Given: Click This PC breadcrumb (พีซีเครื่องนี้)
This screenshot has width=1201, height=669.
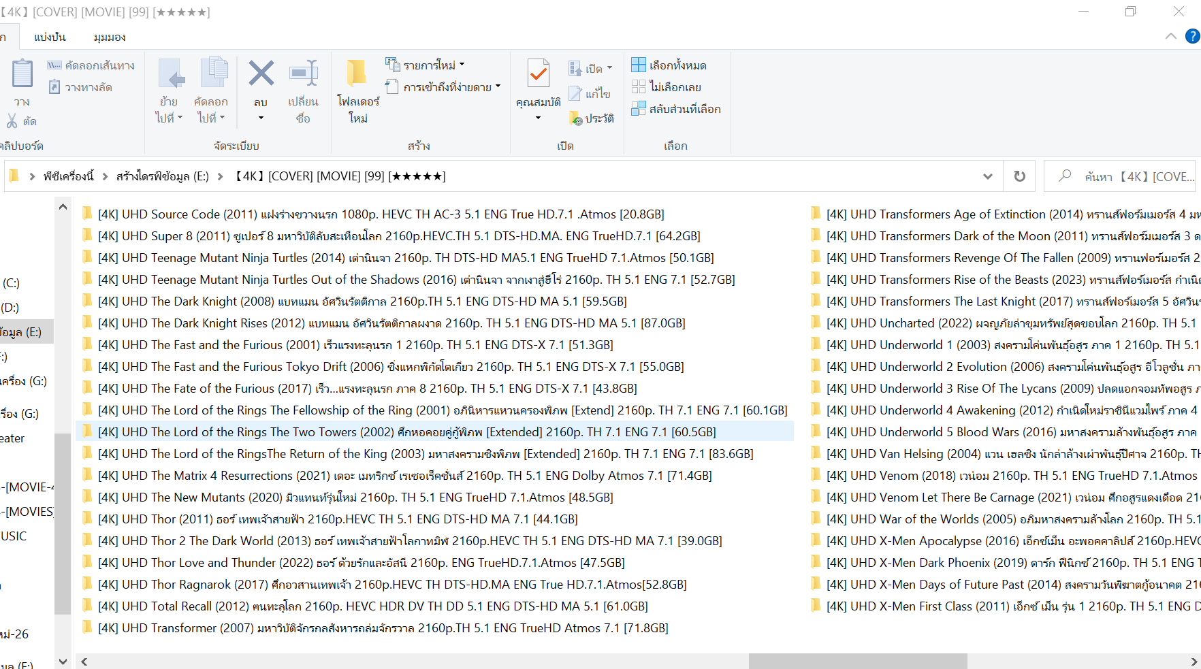Looking at the screenshot, I should [69, 176].
